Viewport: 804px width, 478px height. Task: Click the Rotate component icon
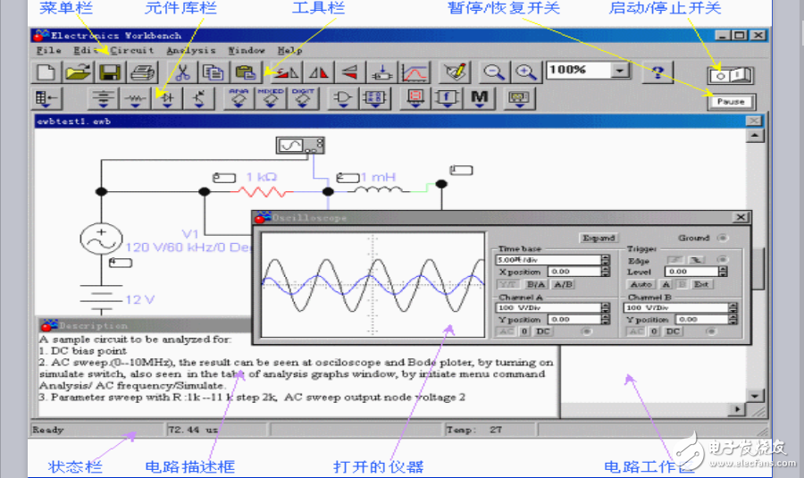point(286,72)
